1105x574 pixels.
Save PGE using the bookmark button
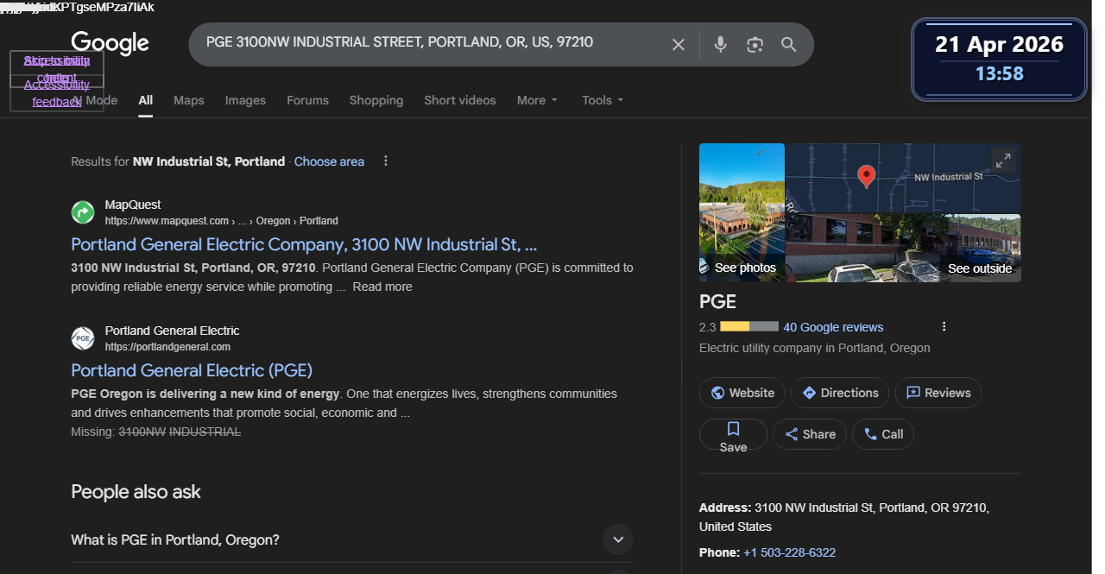click(x=733, y=434)
